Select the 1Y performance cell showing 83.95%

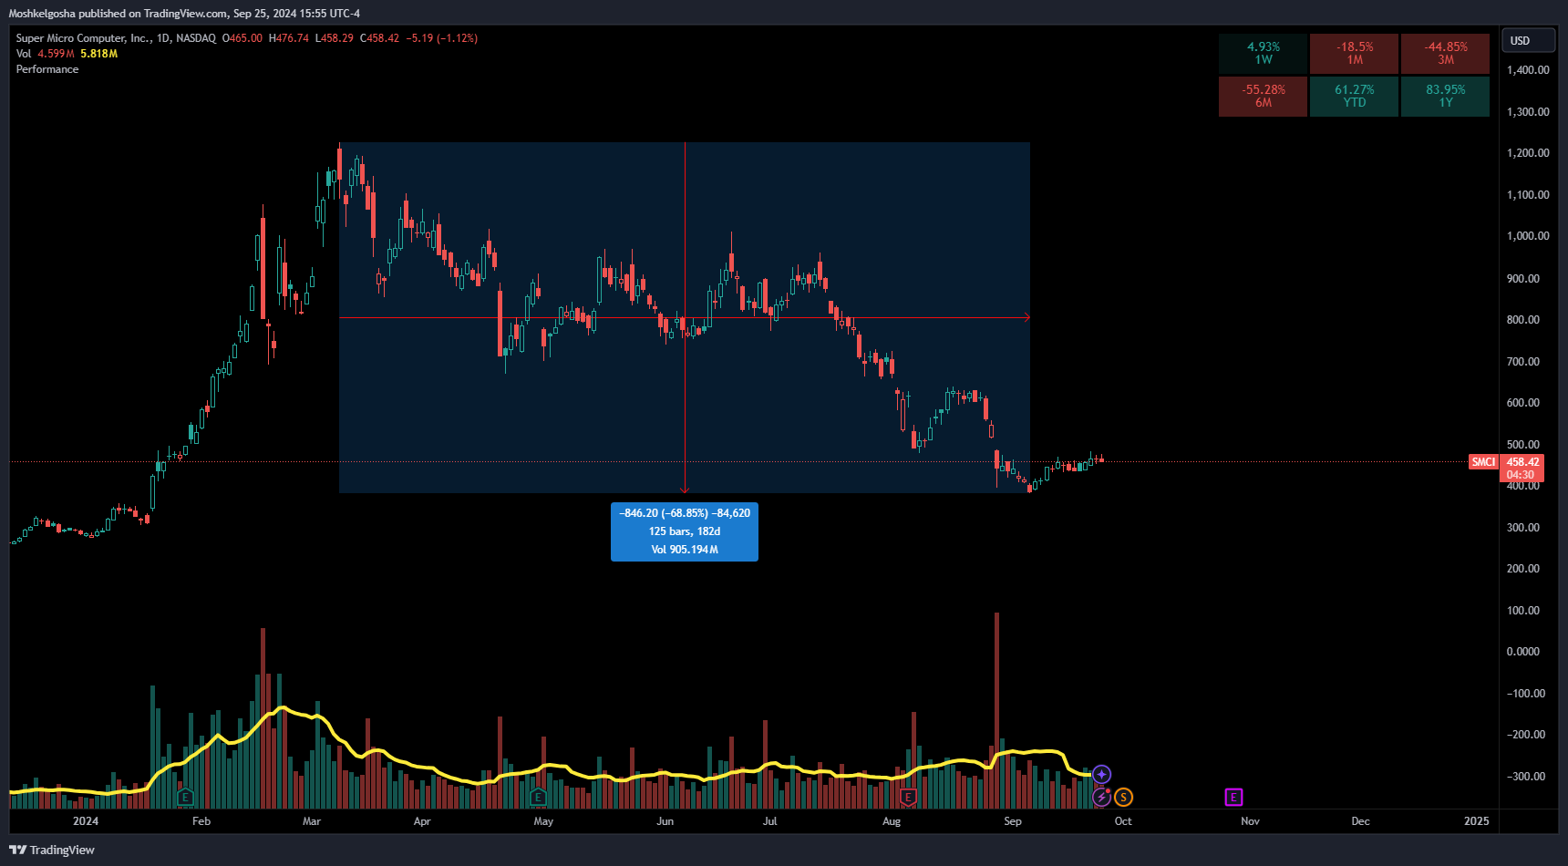(1446, 97)
